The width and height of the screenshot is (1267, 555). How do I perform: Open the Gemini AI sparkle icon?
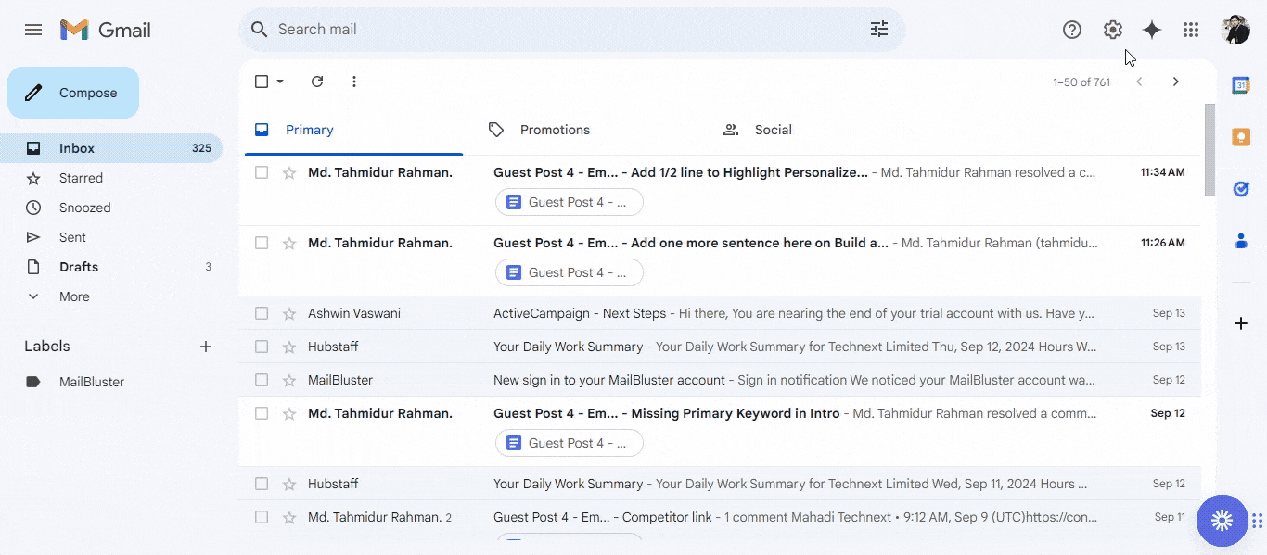[x=1151, y=29]
